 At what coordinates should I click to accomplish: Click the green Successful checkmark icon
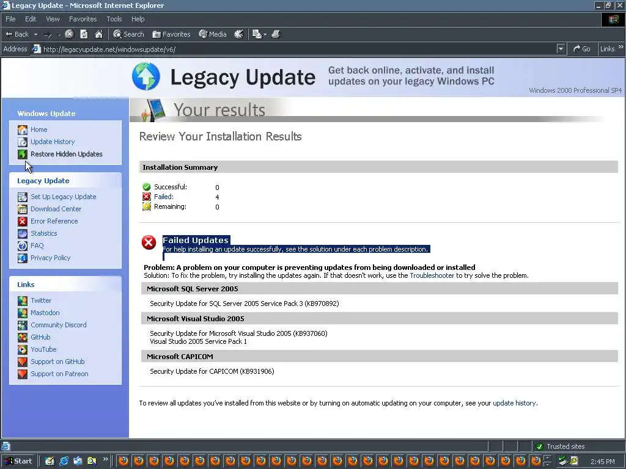click(x=147, y=187)
